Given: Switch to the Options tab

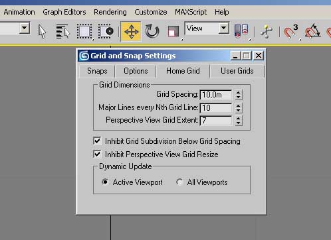Looking at the screenshot, I should tap(136, 71).
